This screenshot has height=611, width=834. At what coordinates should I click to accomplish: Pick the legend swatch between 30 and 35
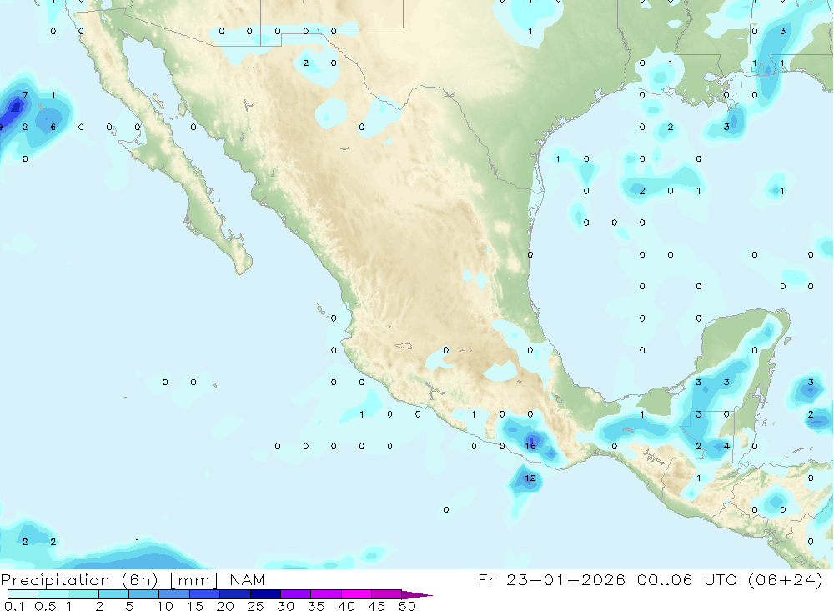pos(295,594)
